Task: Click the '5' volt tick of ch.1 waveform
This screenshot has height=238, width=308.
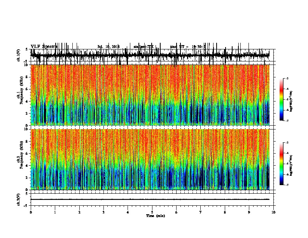Action: click(26, 49)
